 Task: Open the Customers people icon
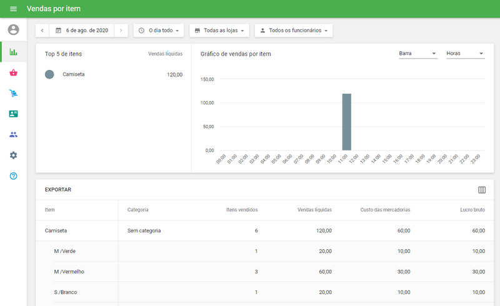pyautogui.click(x=13, y=134)
